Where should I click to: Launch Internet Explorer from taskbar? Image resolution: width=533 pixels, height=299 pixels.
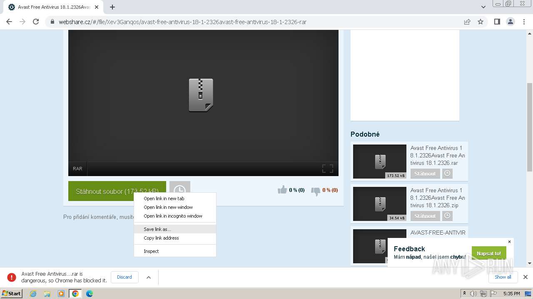coord(33,294)
